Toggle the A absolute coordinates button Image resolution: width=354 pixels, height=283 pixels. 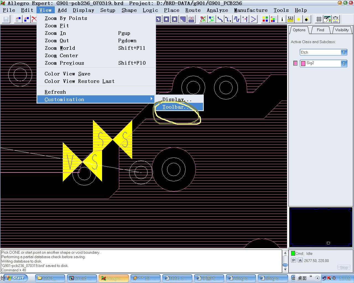pos(300,260)
